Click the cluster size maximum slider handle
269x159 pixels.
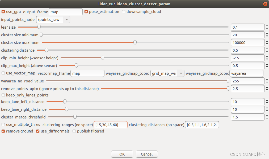tap(135, 42)
